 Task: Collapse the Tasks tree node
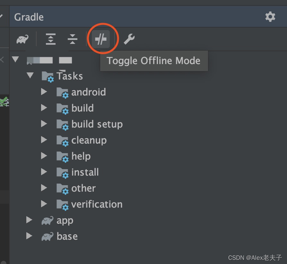pyautogui.click(x=30, y=76)
